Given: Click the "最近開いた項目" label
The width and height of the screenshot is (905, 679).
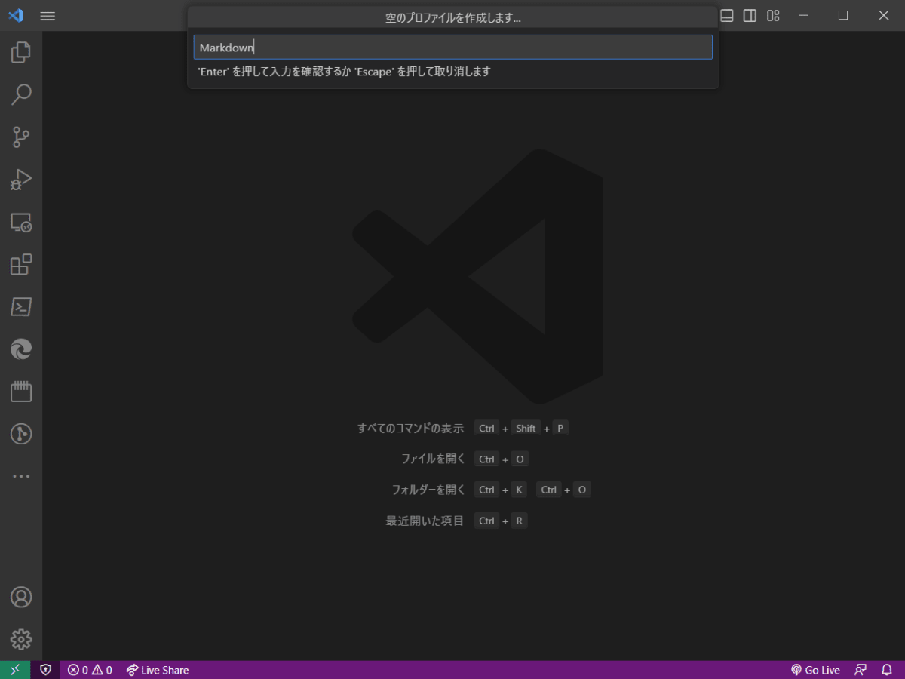Looking at the screenshot, I should tap(425, 521).
